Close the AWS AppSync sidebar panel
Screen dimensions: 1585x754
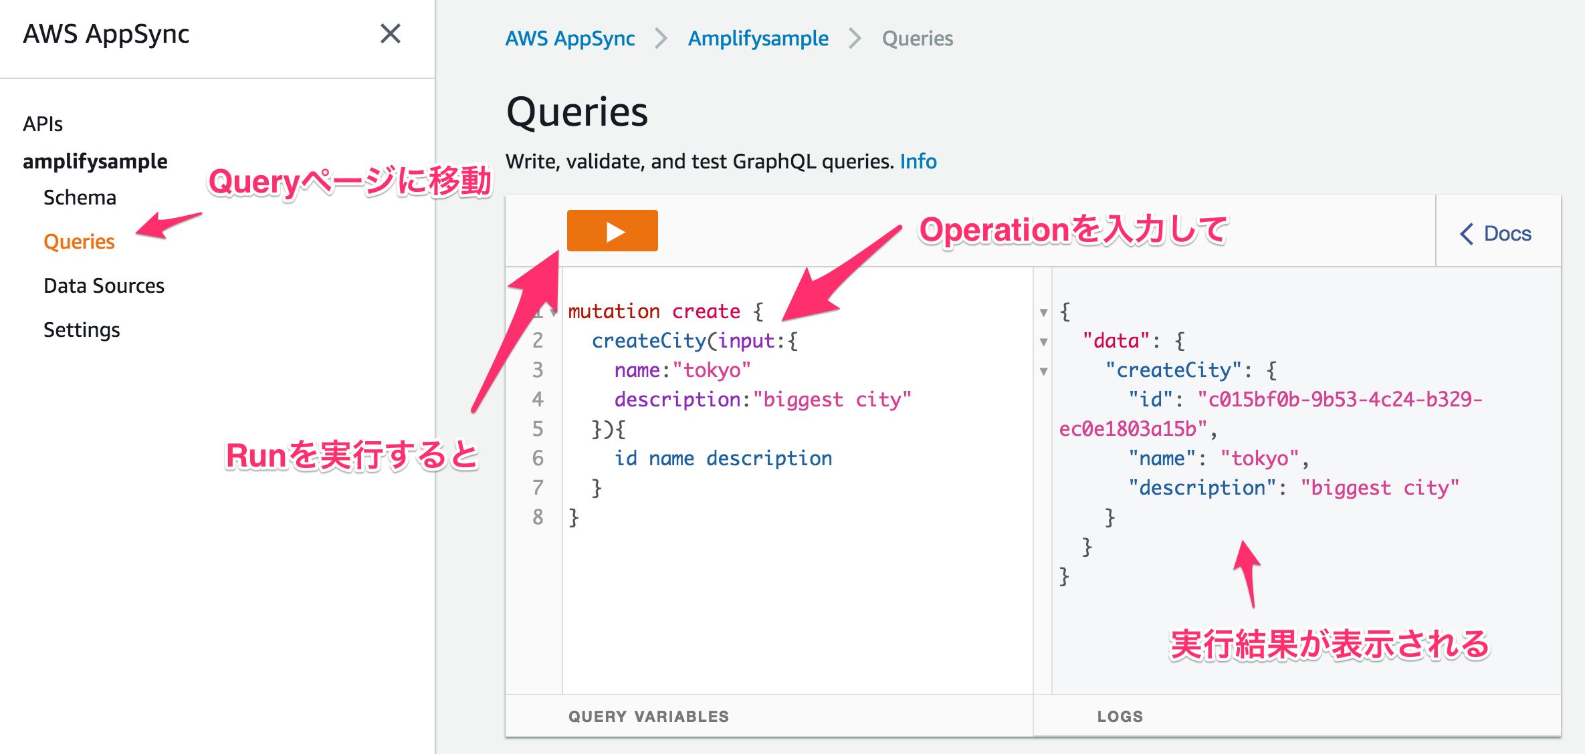pos(391,33)
